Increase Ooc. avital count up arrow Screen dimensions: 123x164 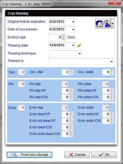112,71
